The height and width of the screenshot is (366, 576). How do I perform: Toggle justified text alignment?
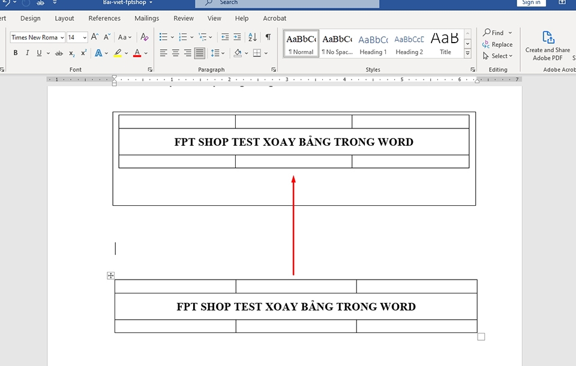point(199,53)
